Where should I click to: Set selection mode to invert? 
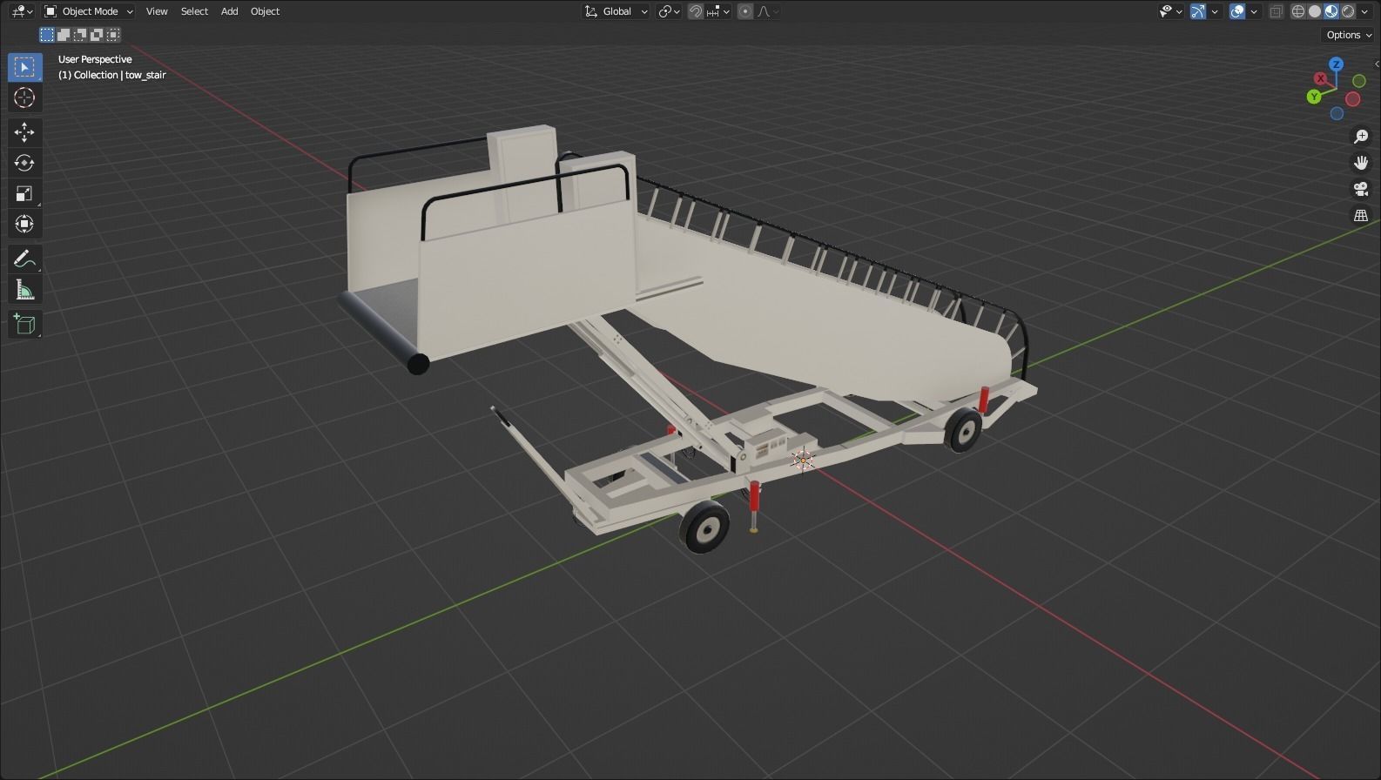click(x=97, y=35)
